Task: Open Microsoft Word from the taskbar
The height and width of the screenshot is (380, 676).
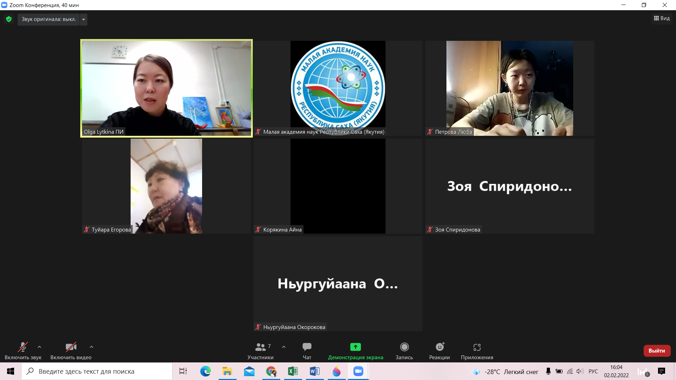Action: tap(314, 371)
